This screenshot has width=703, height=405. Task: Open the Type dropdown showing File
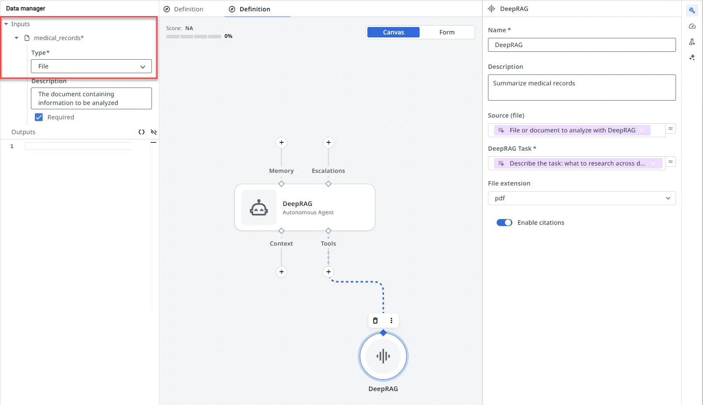click(x=91, y=66)
